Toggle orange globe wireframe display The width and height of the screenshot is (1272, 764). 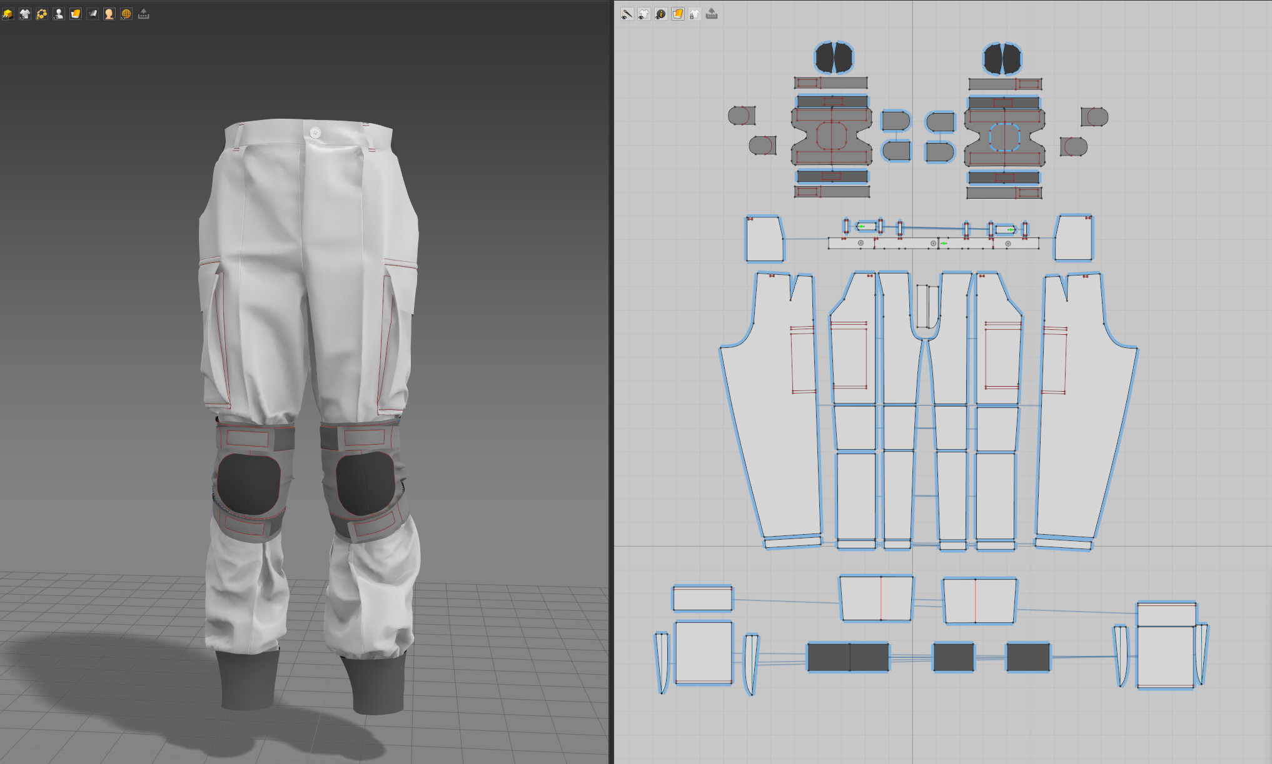click(126, 14)
